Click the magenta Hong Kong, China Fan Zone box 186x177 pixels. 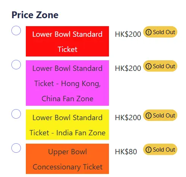pos(67,83)
